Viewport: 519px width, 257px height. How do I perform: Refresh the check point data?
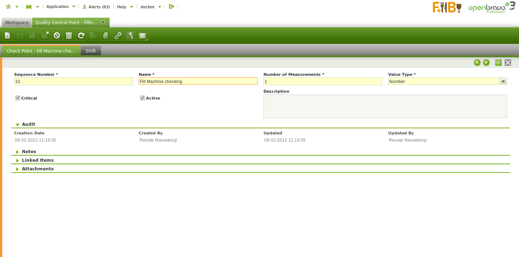[x=81, y=36]
